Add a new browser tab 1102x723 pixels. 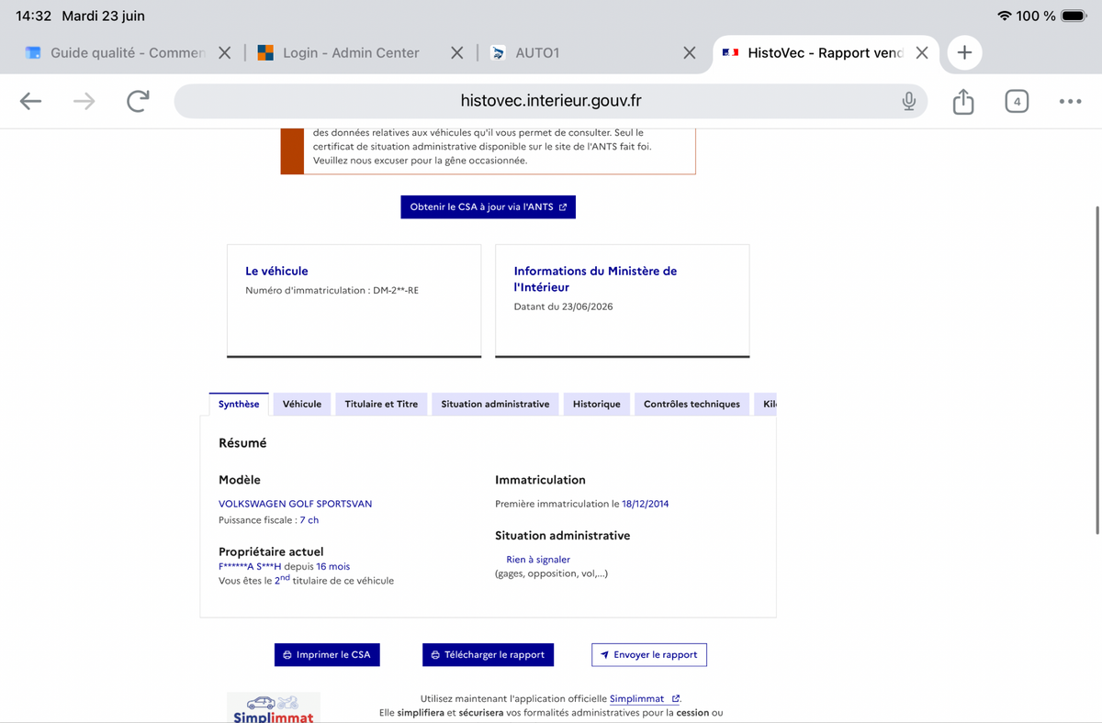tap(964, 52)
